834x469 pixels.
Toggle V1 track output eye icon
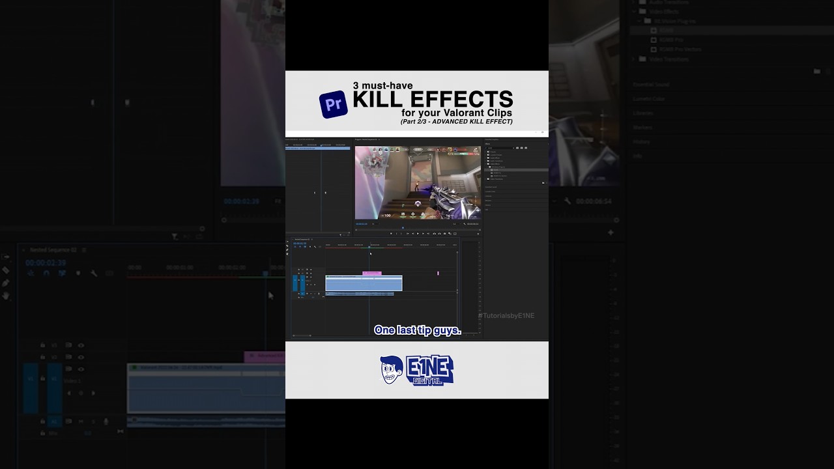(311, 277)
